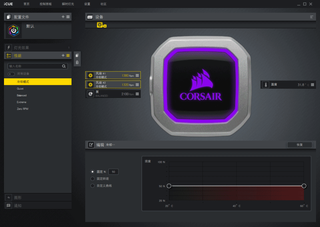
Task: Click the 31.8 °C temperature value
Action: [303, 85]
